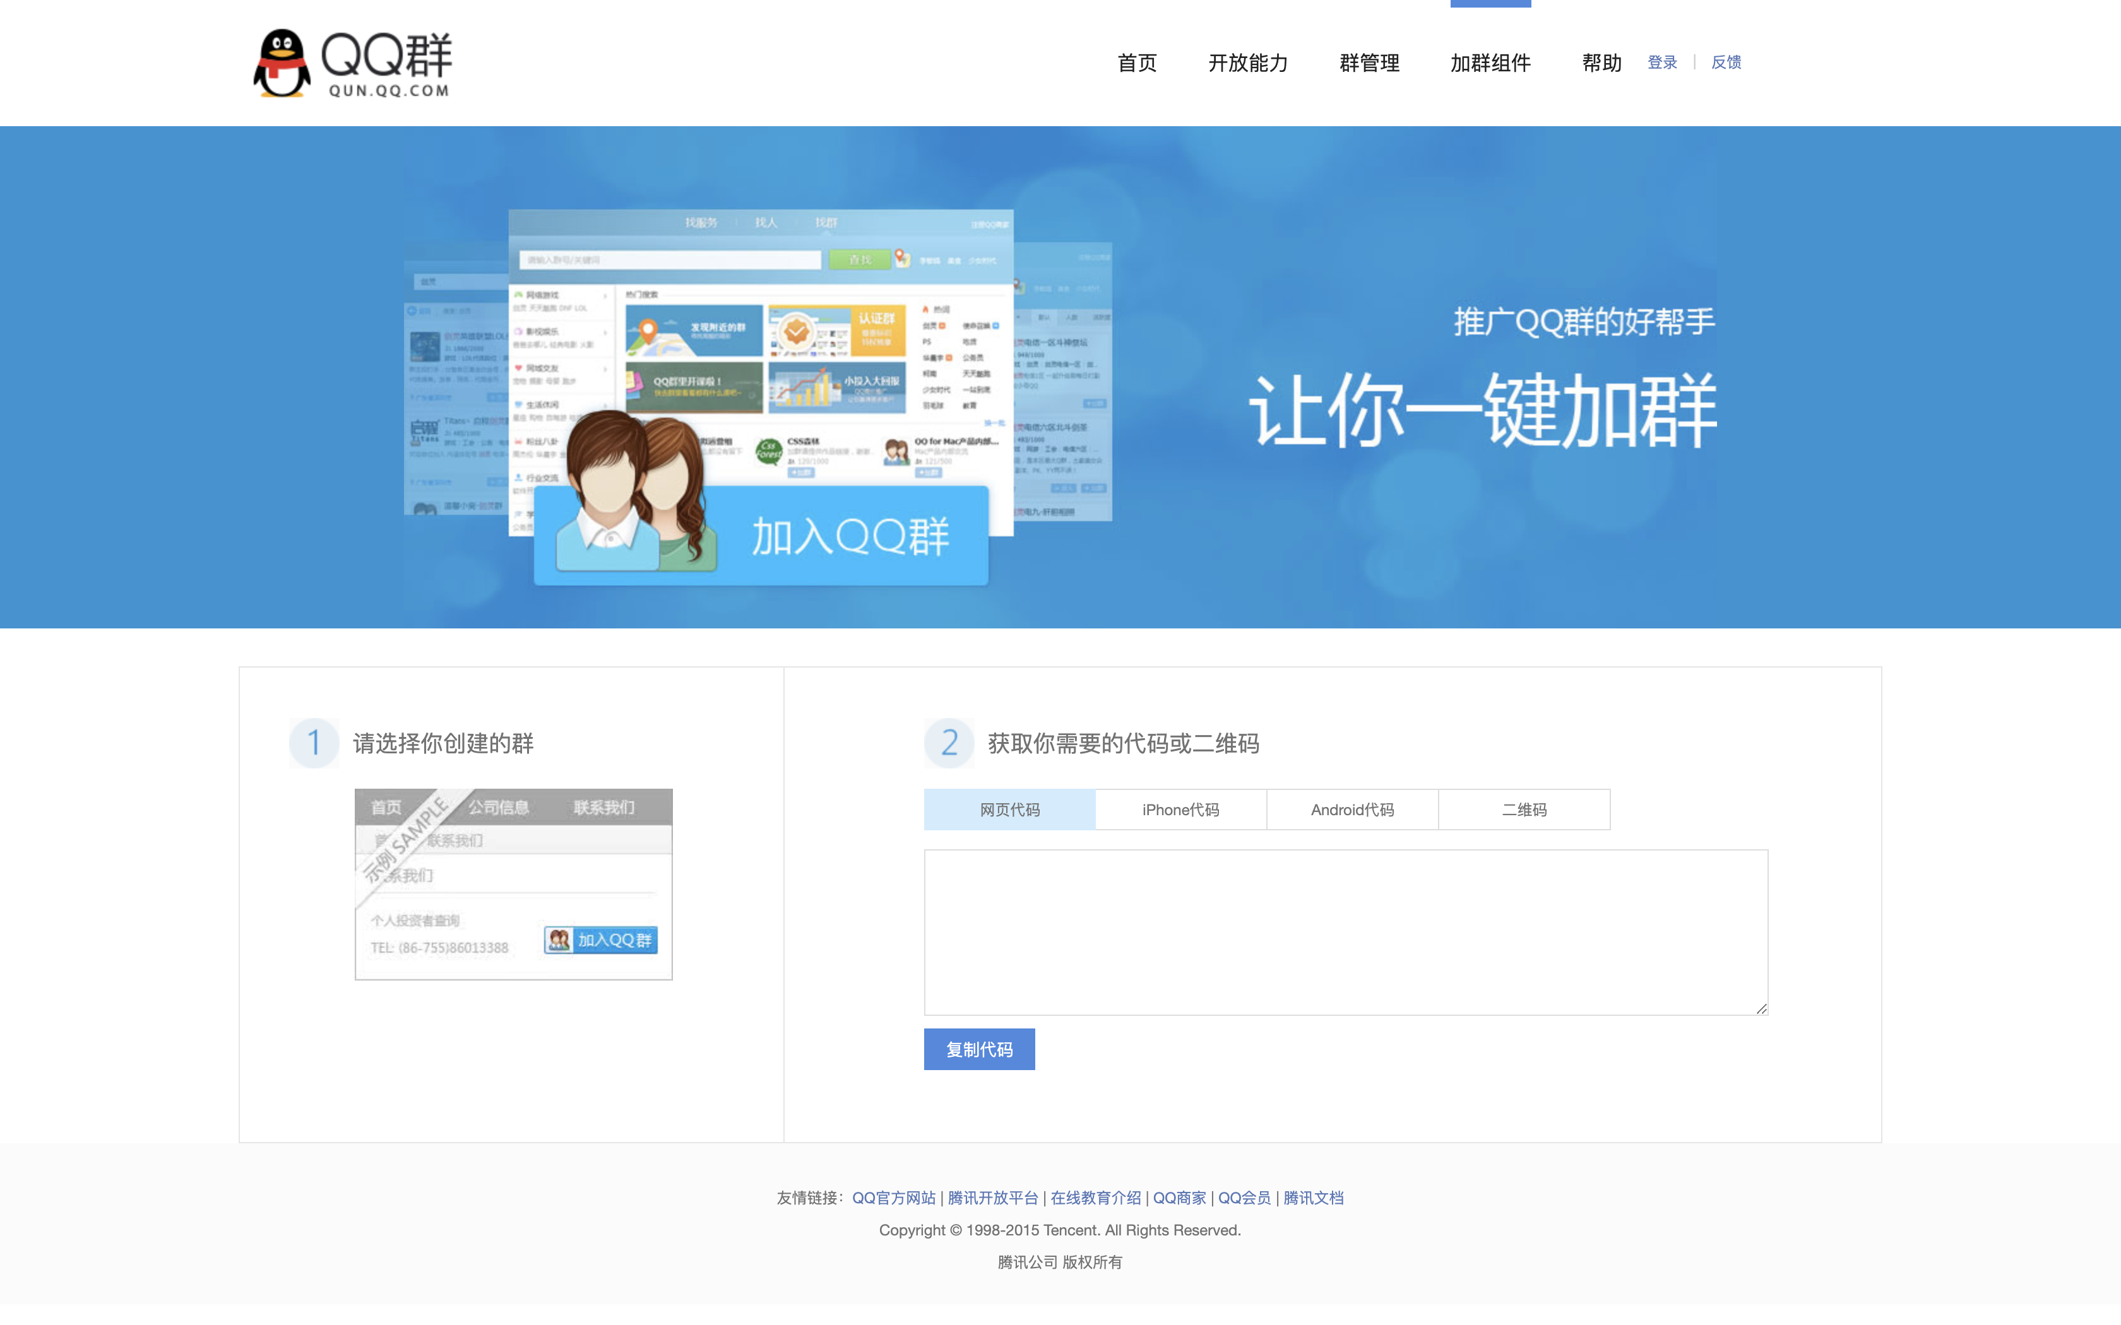Go to the 群管理 menu
The width and height of the screenshot is (2121, 1325).
point(1369,63)
